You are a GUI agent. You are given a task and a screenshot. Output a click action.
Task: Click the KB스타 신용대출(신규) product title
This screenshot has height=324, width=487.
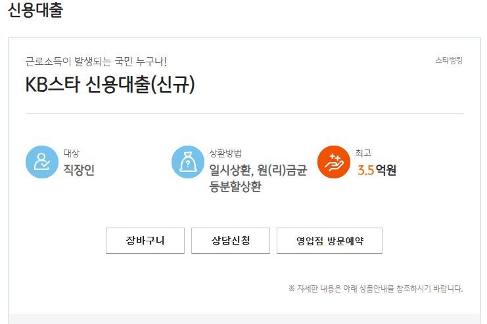pos(110,86)
